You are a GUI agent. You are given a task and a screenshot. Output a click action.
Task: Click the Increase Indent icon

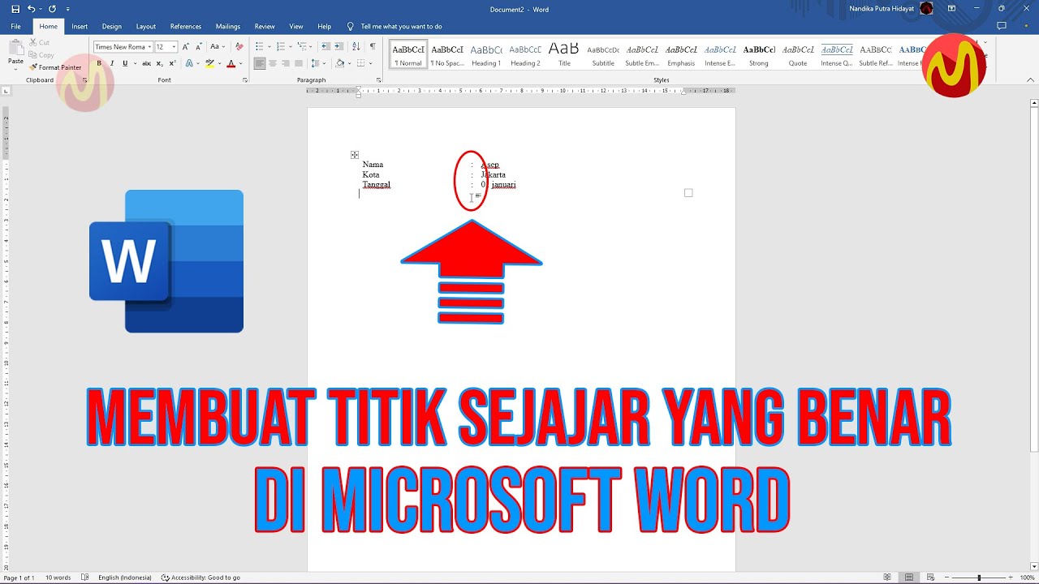pyautogui.click(x=339, y=47)
